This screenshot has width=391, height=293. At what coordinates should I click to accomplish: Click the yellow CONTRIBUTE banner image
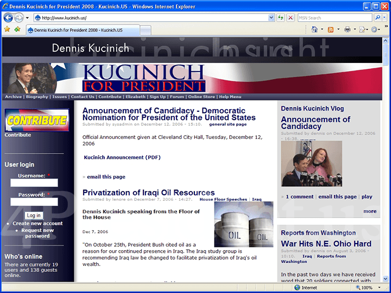pyautogui.click(x=37, y=120)
